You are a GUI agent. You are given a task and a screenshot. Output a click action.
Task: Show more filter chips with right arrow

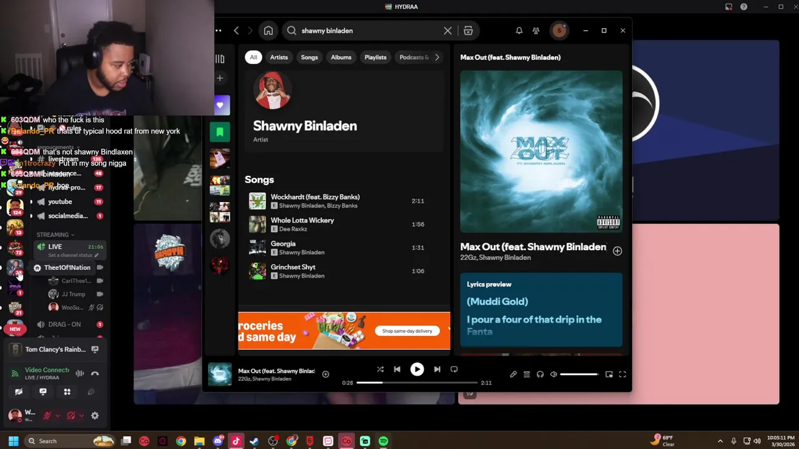click(437, 57)
